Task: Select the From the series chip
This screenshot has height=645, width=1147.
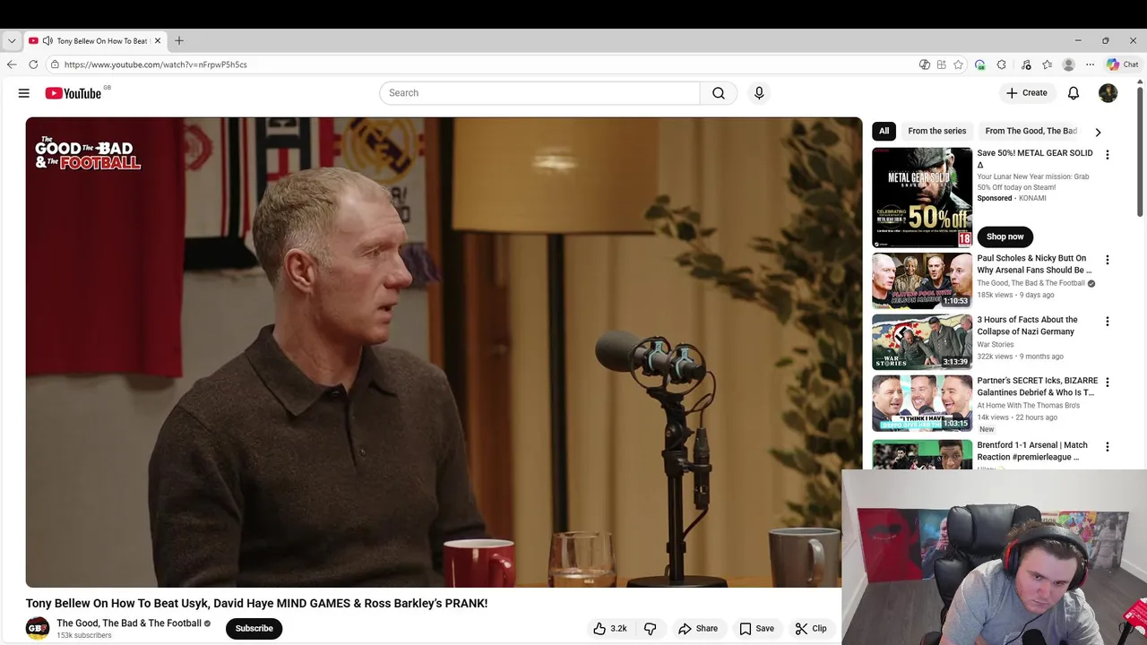Action: [x=937, y=131]
